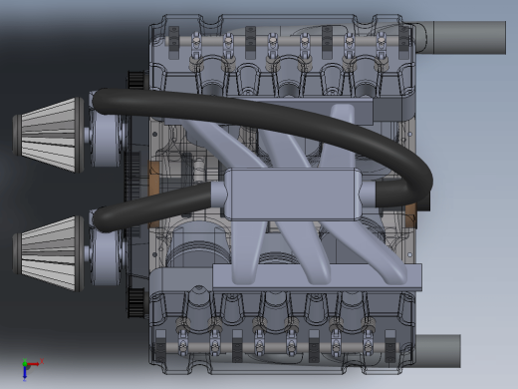This screenshot has height=389, width=518.
Task: Select the lower compressor housing beside filter
Action: 106,256
